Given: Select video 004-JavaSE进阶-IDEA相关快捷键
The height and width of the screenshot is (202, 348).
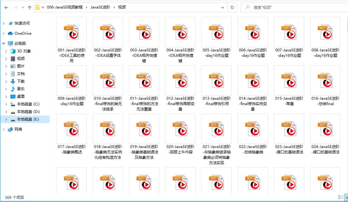Looking at the screenshot, I should [x=180, y=40].
